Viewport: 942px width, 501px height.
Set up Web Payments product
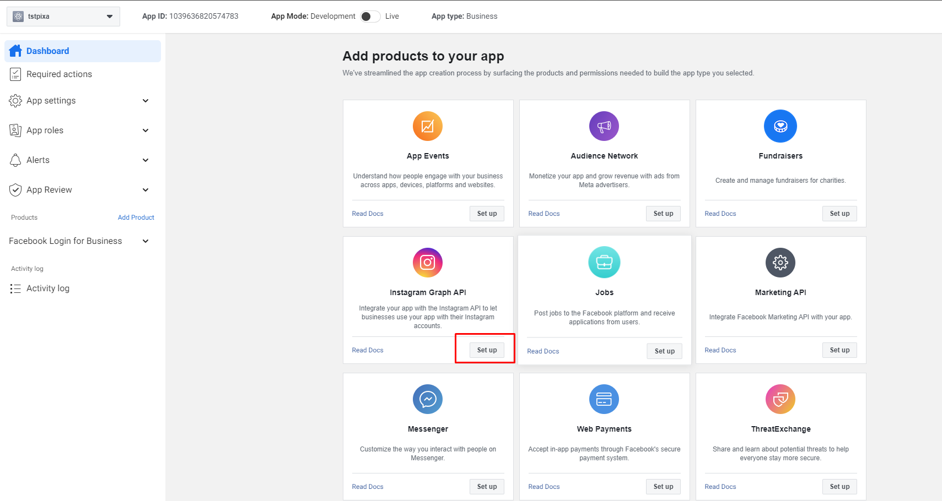(x=663, y=487)
